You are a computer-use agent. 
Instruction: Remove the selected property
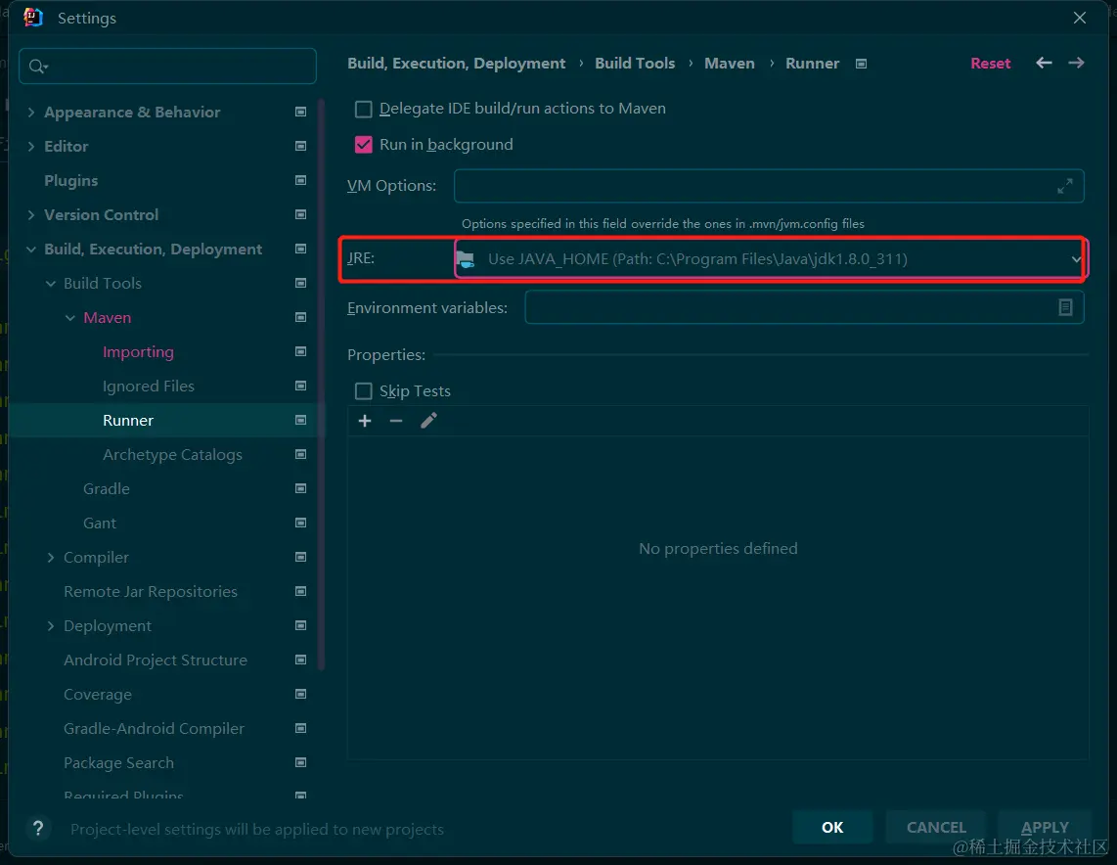pos(396,421)
